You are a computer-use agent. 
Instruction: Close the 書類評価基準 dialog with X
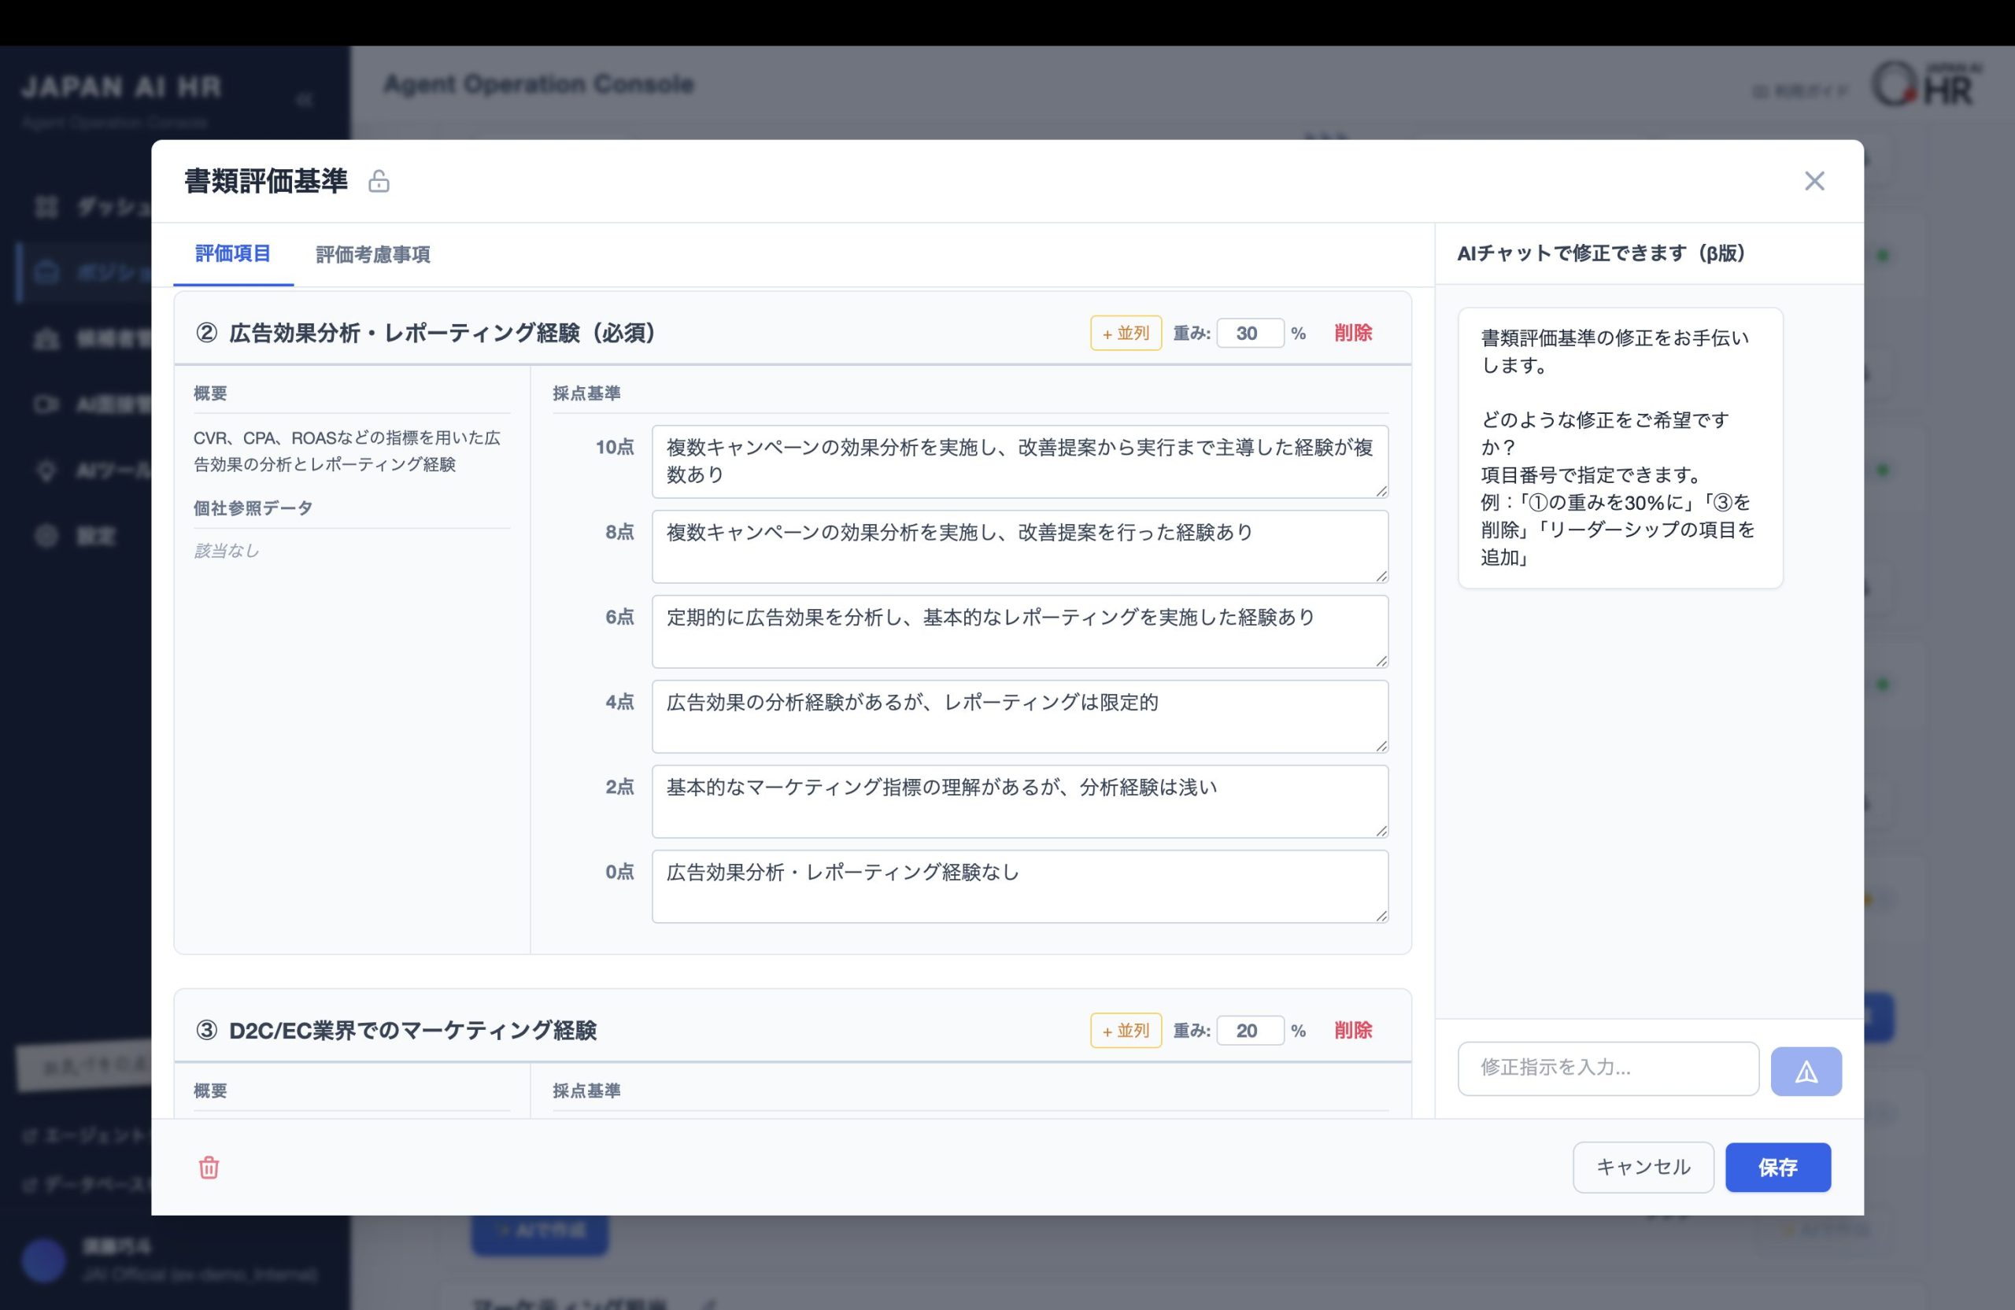(1814, 181)
